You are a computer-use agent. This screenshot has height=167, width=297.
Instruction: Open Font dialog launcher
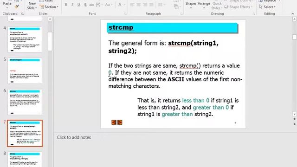pos(125,14)
